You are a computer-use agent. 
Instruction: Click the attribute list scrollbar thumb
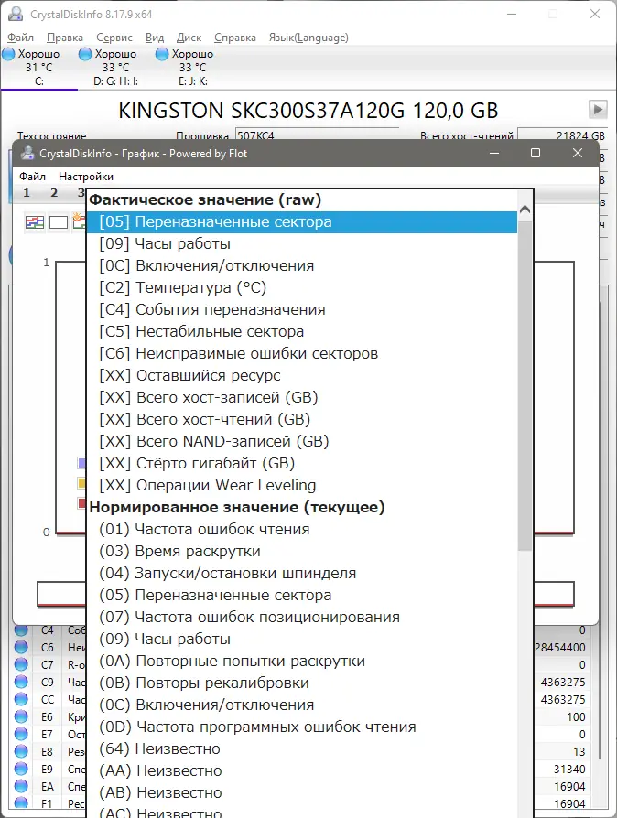pyautogui.click(x=525, y=383)
